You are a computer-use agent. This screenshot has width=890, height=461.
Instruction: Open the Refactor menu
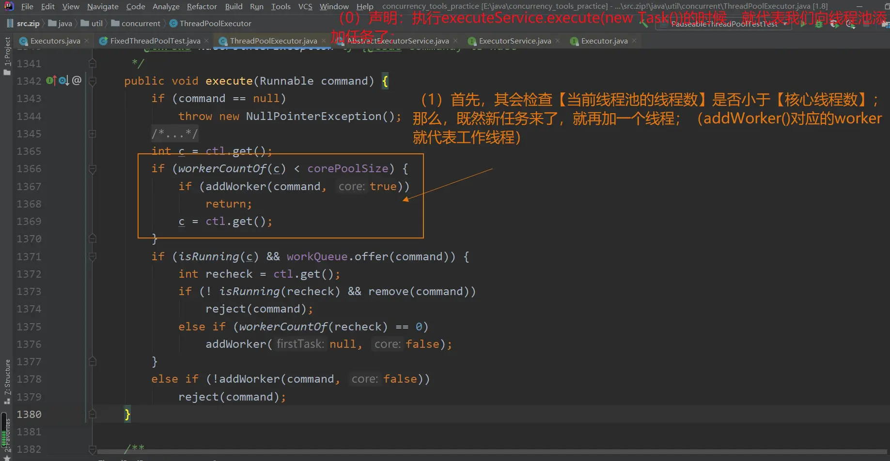coord(202,6)
